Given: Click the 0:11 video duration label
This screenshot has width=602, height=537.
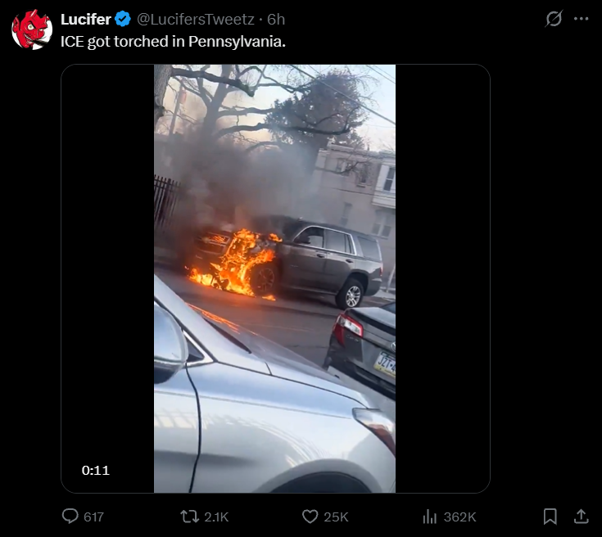Looking at the screenshot, I should 96,470.
